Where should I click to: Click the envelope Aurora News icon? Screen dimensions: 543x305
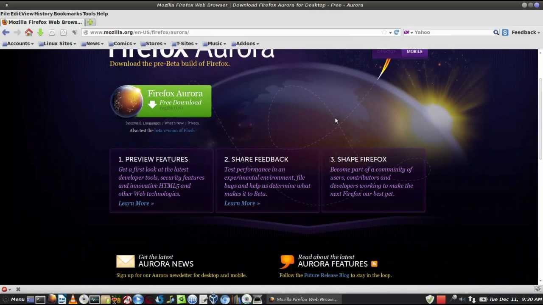126,261
